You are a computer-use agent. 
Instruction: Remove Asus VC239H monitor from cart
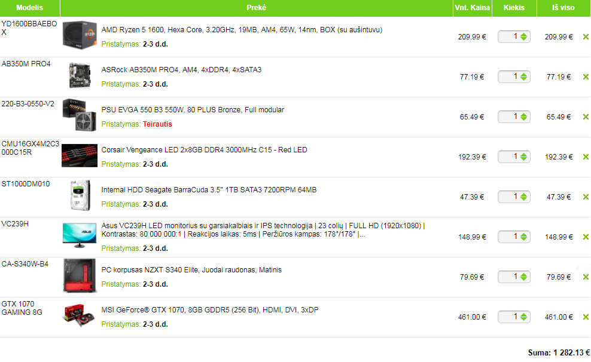click(x=586, y=237)
